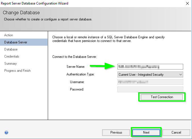Click the Change Database heading
The height and width of the screenshot is (139, 192).
click(x=21, y=13)
